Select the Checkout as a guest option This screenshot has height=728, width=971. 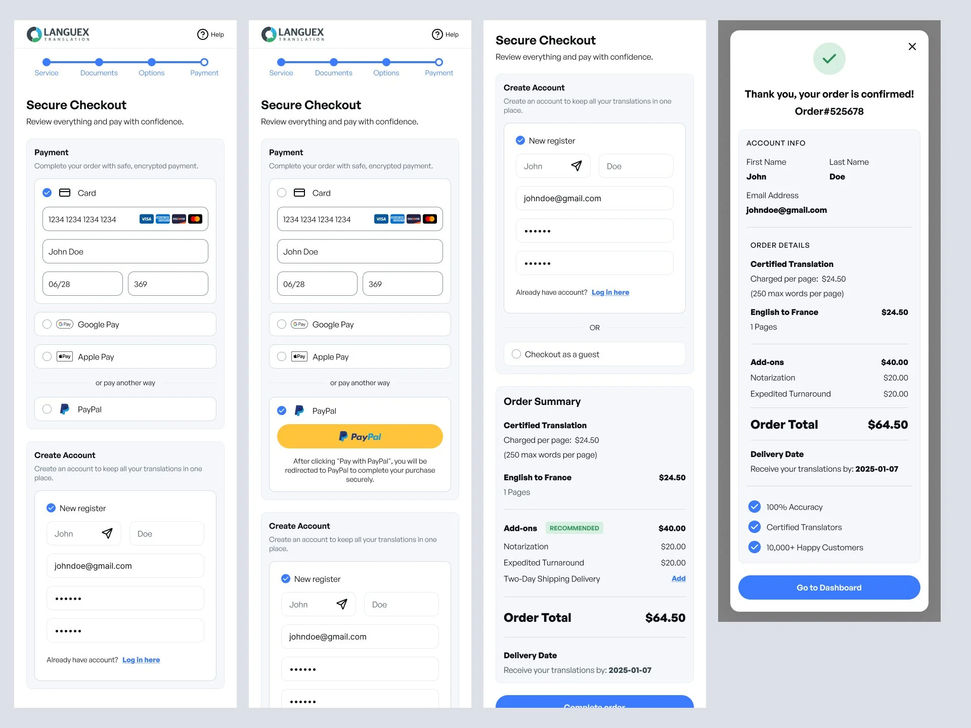click(516, 354)
